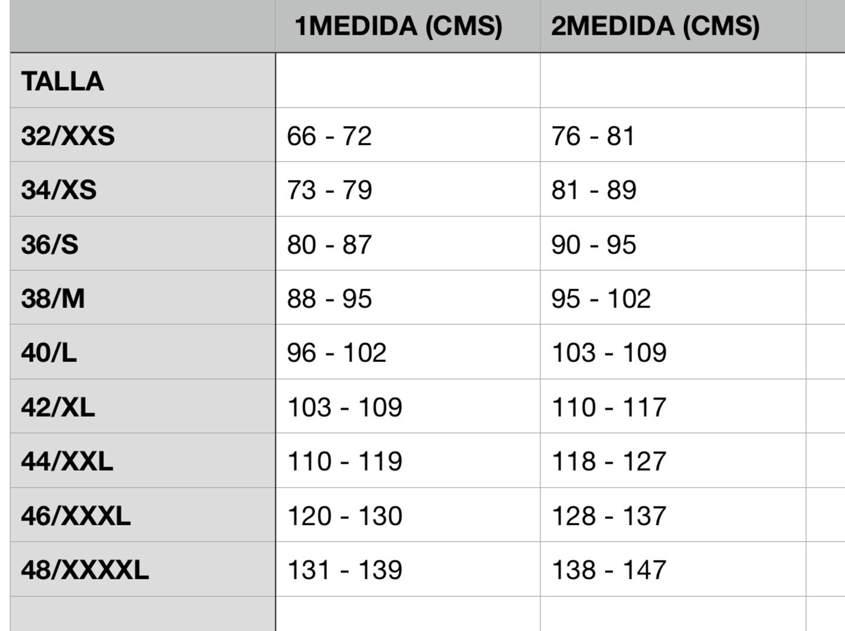845x631 pixels.
Task: Select the 1MEDIDA (CMS) header cell
Action: point(408,26)
